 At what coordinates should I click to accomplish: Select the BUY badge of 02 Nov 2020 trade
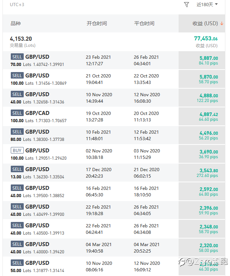coord(17,151)
